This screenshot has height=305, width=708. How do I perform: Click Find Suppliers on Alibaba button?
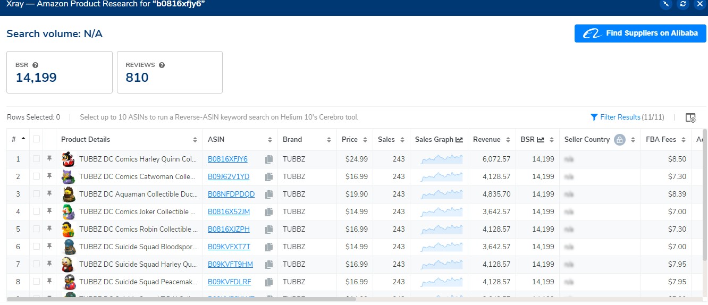click(x=640, y=33)
